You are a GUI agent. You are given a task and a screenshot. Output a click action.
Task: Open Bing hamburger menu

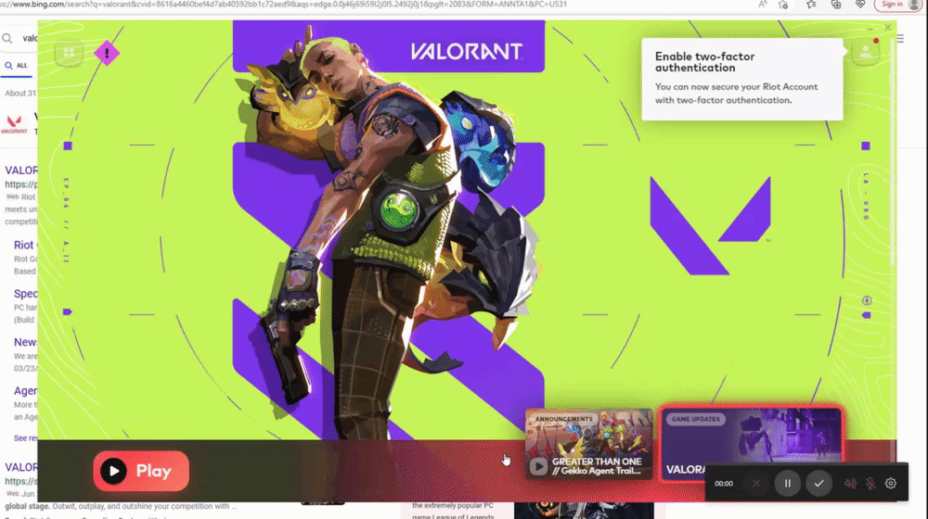[899, 39]
